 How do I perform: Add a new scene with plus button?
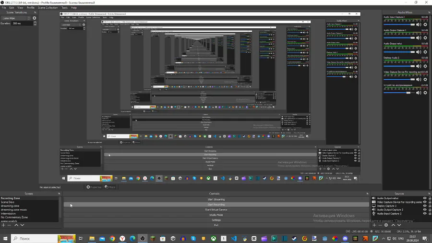(3, 225)
